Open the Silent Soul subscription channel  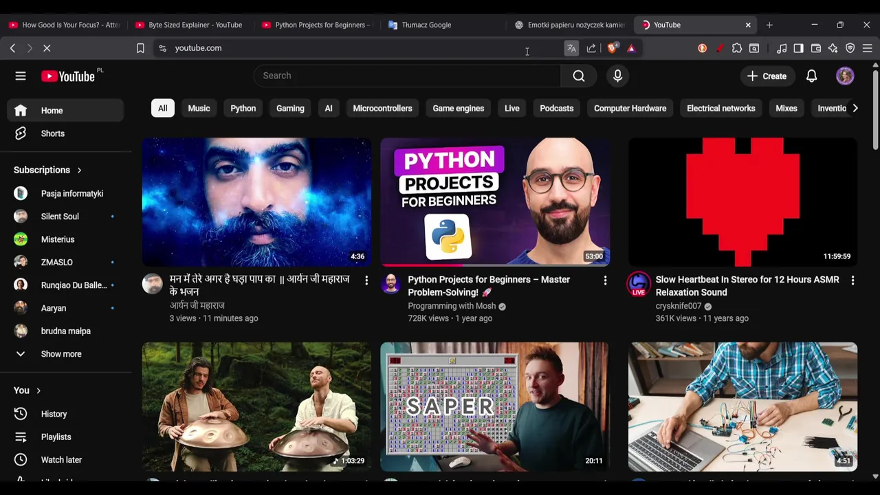pos(65,217)
